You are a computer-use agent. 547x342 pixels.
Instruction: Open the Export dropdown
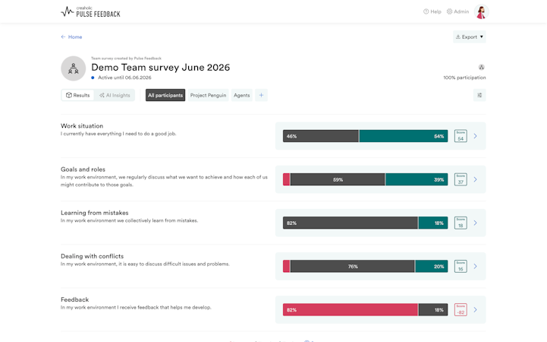[469, 36]
